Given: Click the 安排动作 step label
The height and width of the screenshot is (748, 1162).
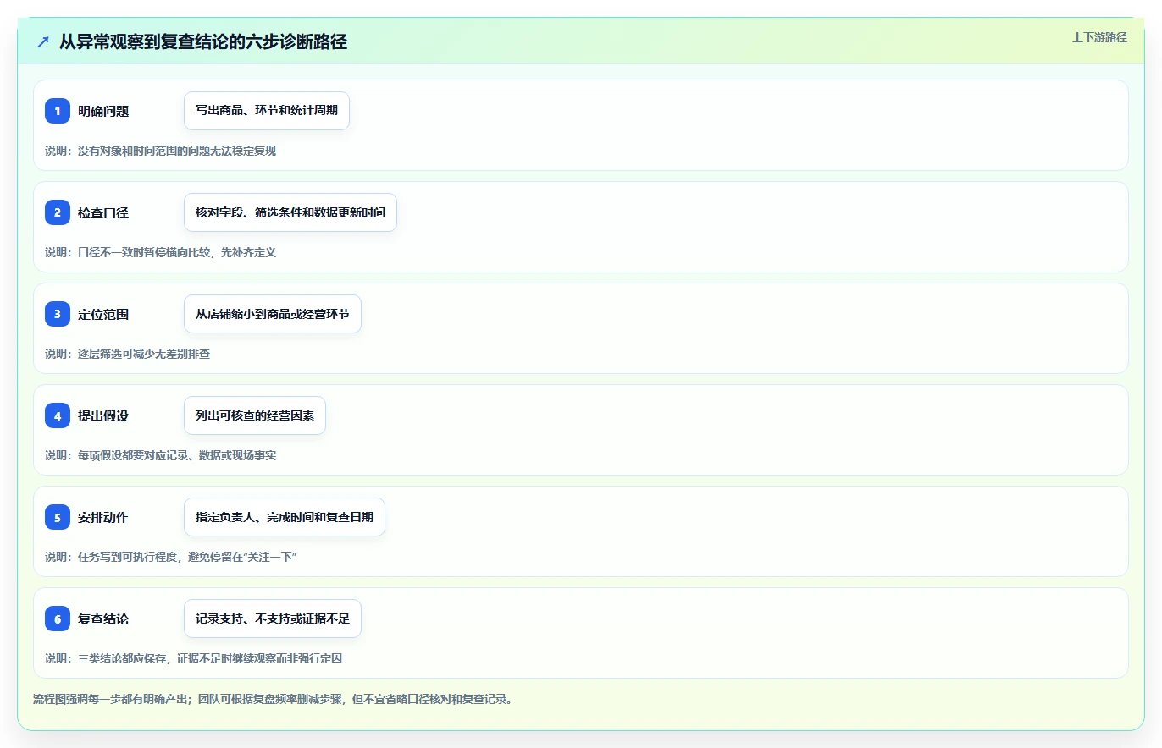Looking at the screenshot, I should [103, 517].
